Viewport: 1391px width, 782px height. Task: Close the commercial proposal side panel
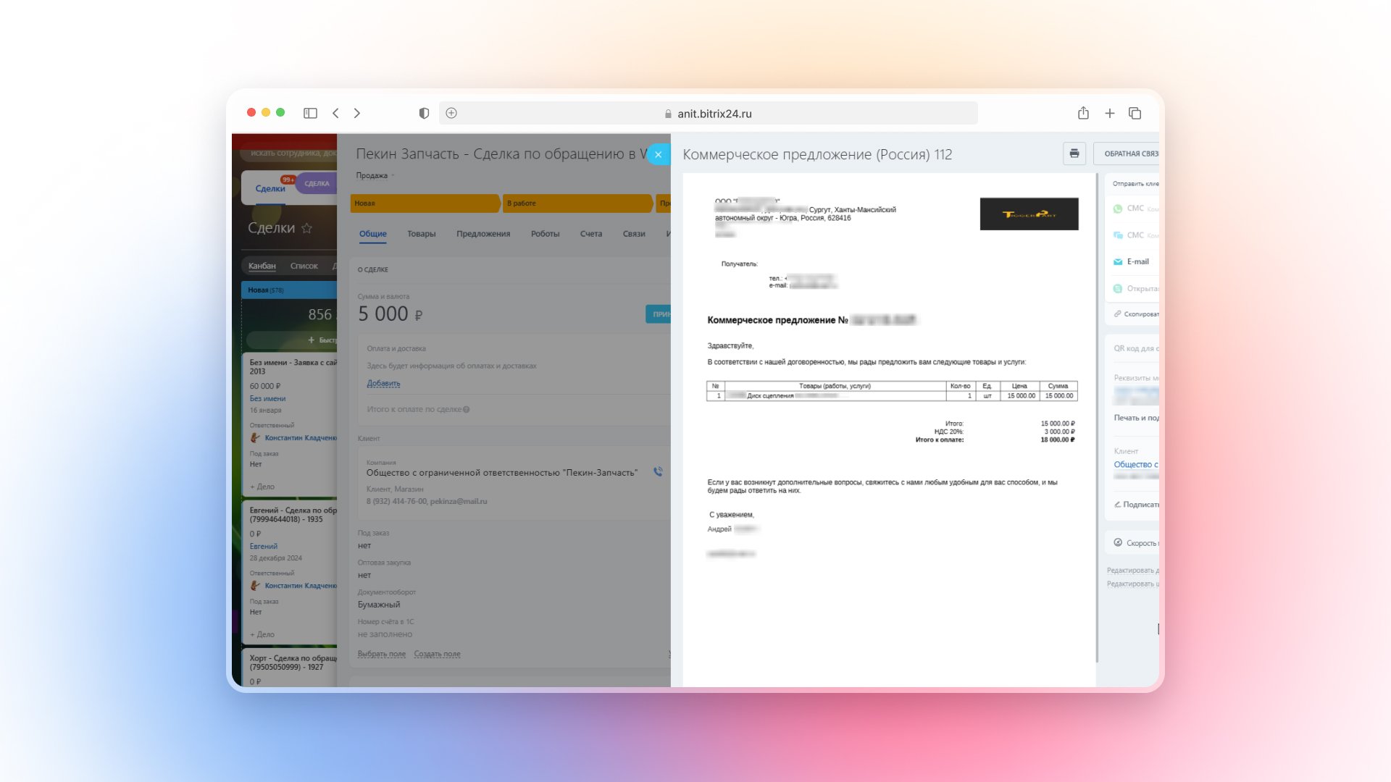pos(658,154)
